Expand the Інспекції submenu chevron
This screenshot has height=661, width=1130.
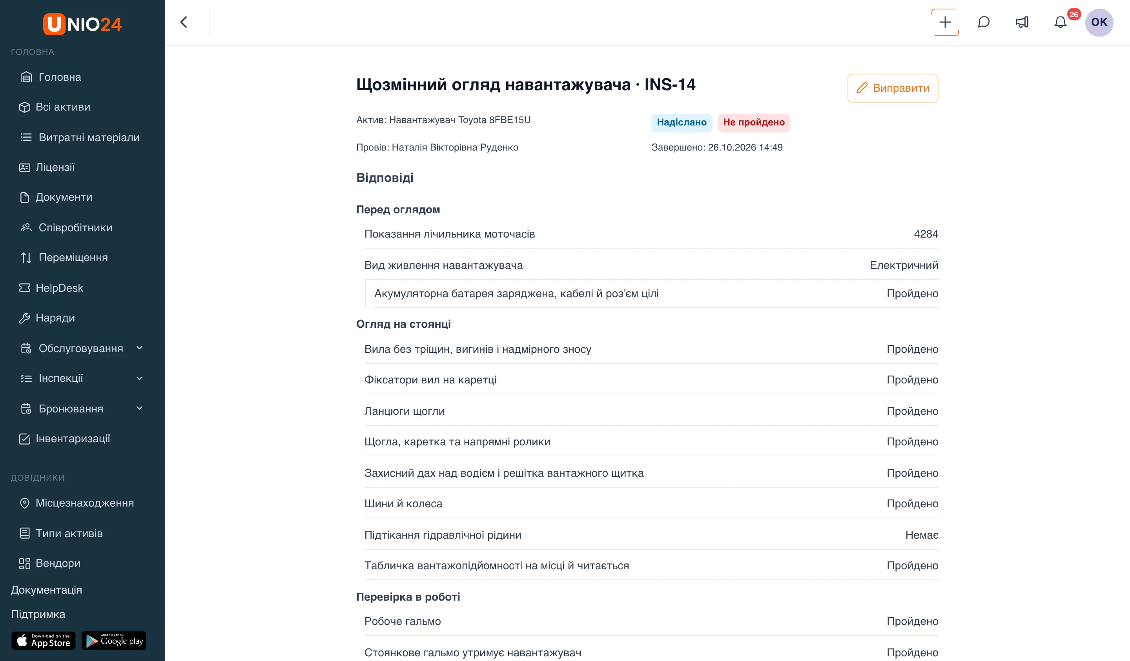tap(139, 378)
